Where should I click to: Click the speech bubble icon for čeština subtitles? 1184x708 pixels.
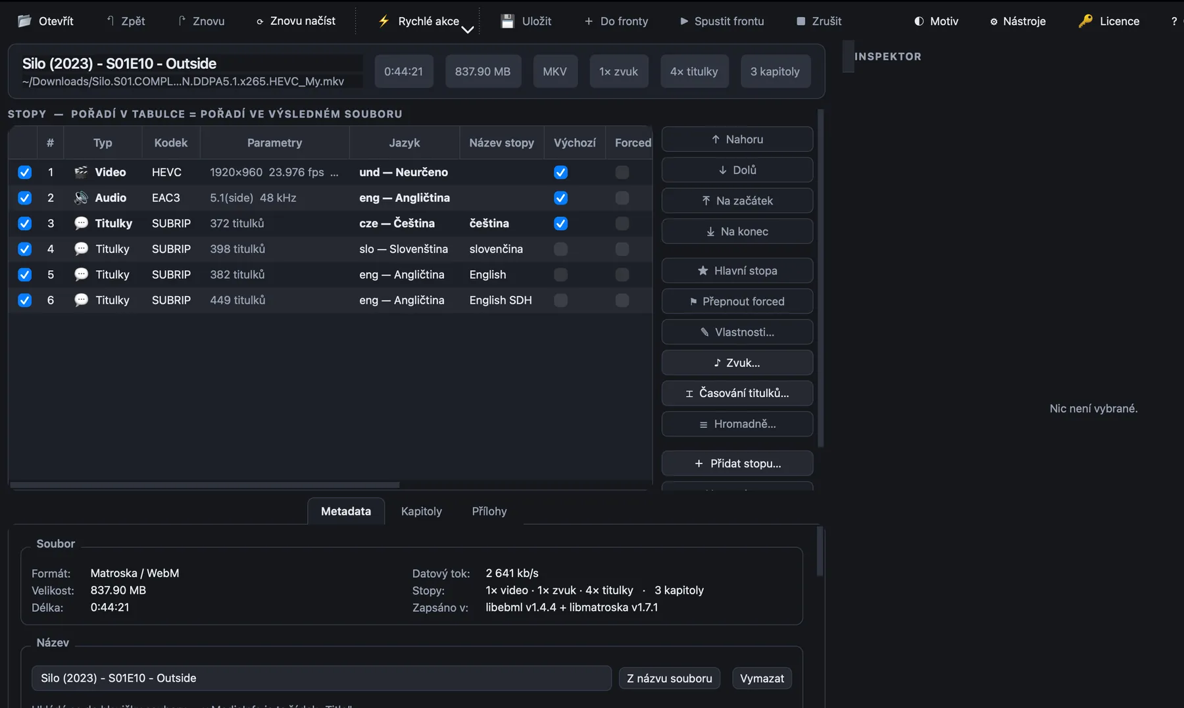pos(81,224)
